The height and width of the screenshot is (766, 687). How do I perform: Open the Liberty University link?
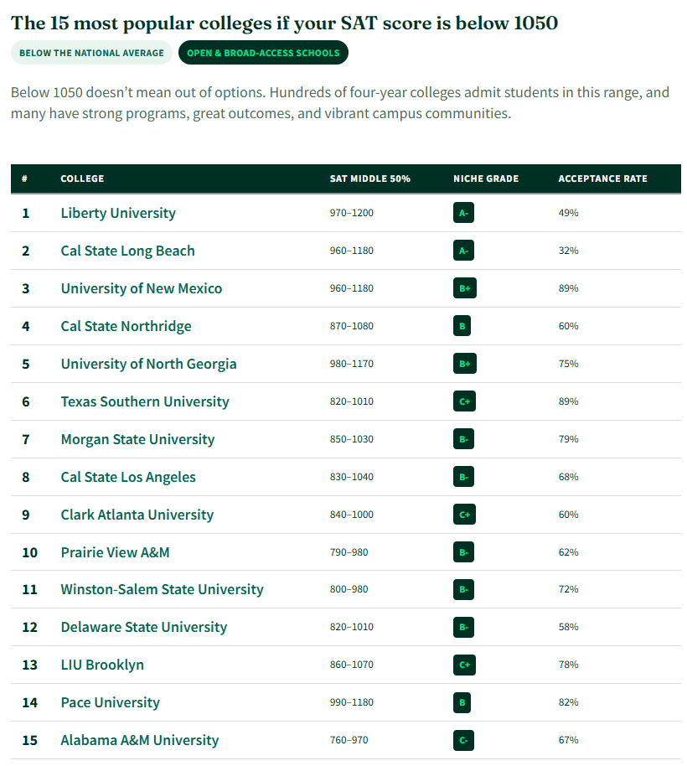[118, 213]
